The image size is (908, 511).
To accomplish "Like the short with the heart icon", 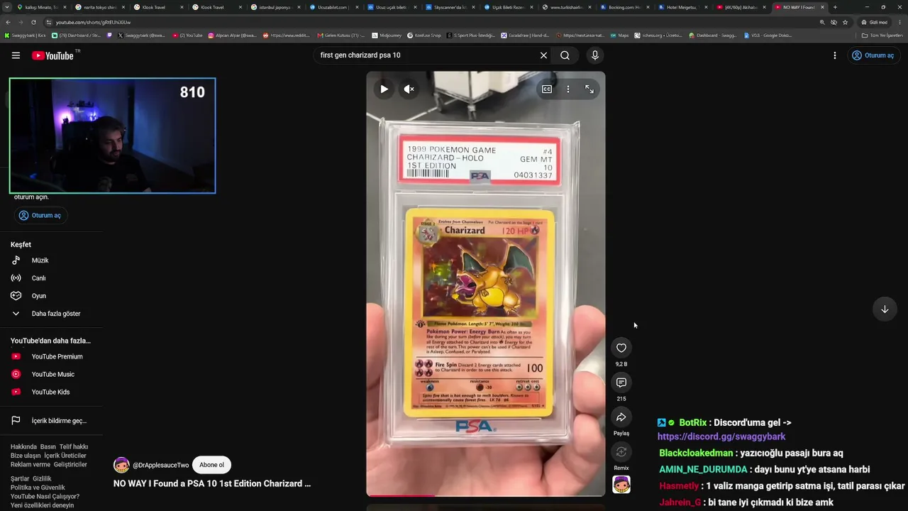I will point(621,348).
